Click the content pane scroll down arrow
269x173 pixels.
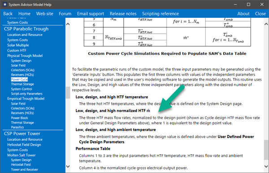point(266,166)
